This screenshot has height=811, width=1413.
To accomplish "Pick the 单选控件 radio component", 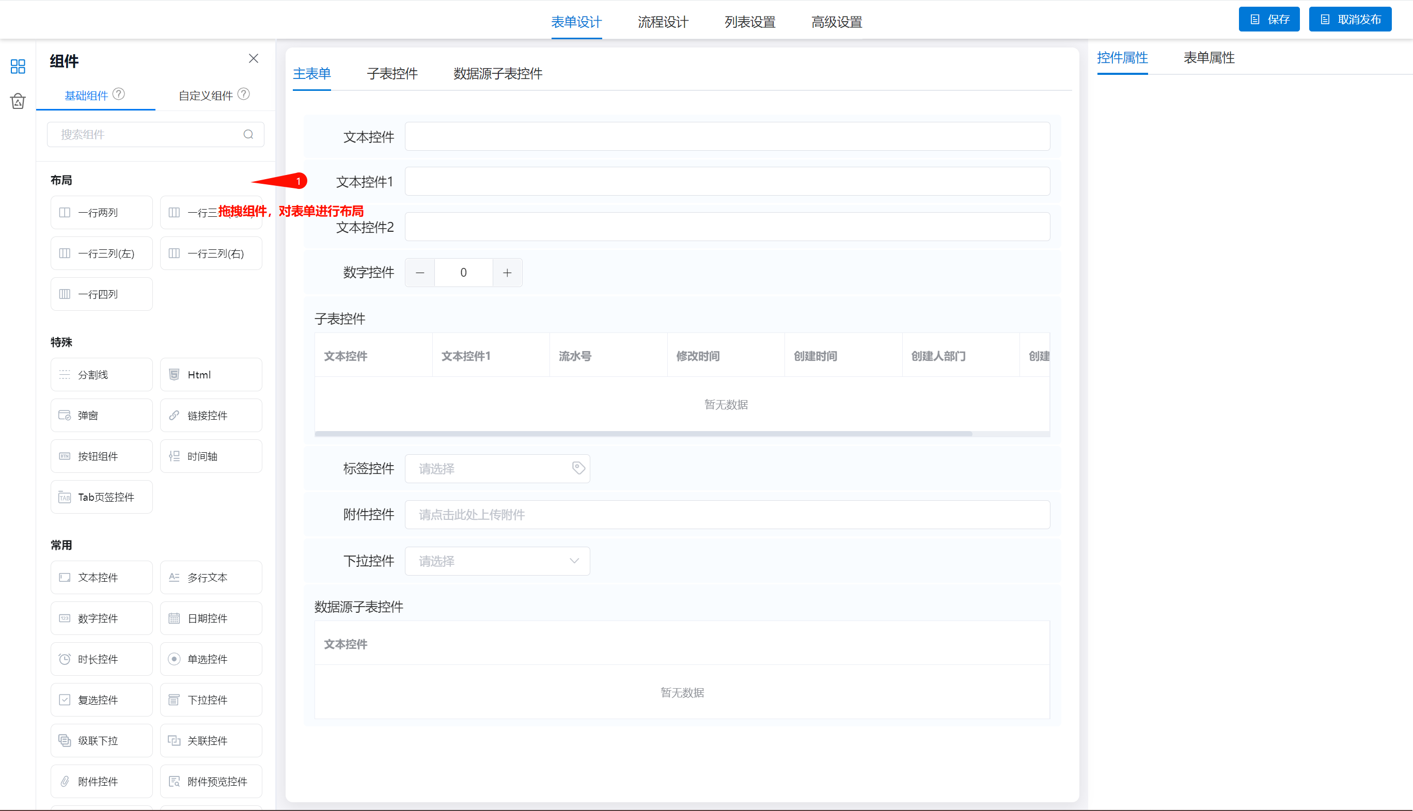I will tap(211, 659).
